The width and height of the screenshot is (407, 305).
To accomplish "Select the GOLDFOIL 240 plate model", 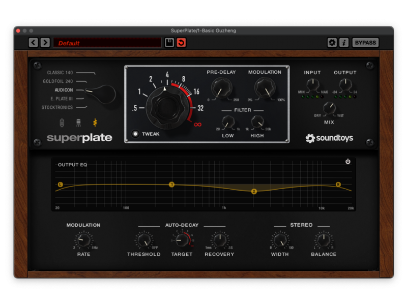I will pos(57,81).
